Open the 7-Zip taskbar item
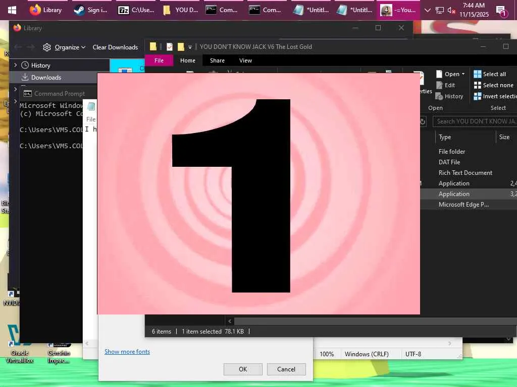The width and height of the screenshot is (517, 387). 136,10
